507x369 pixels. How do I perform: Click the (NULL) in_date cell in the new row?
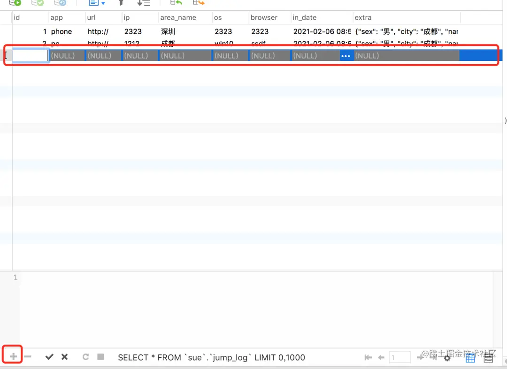coord(315,56)
